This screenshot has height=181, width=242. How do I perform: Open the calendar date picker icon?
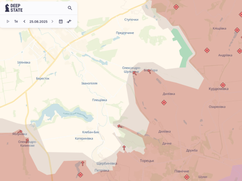point(60,21)
